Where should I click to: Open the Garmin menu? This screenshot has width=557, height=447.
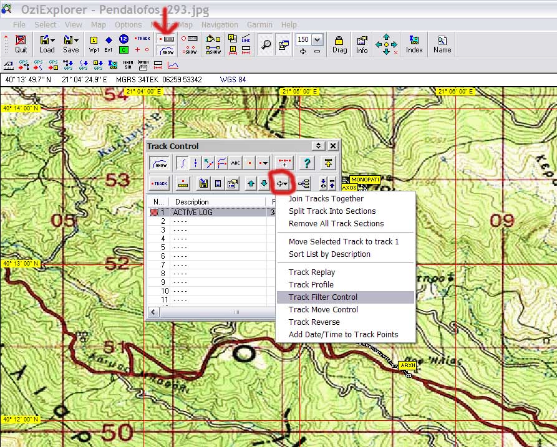[x=259, y=24]
